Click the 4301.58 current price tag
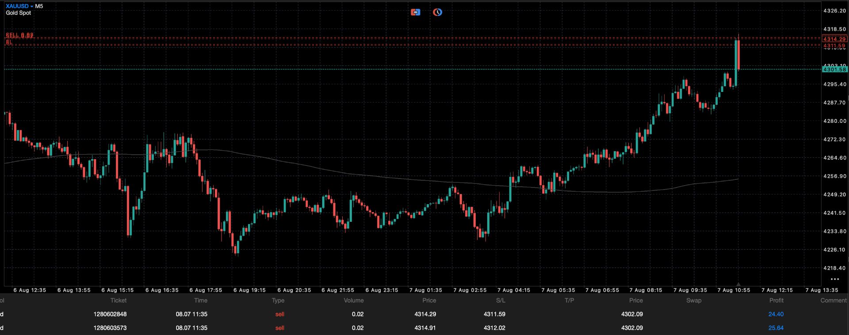849x335 pixels. [834, 69]
